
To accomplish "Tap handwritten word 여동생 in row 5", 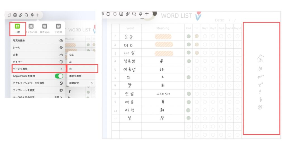I will click(129, 70).
